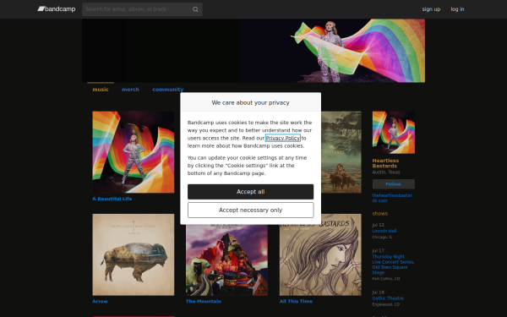Click the Bandcamp logo
The image size is (507, 317).
[57, 9]
